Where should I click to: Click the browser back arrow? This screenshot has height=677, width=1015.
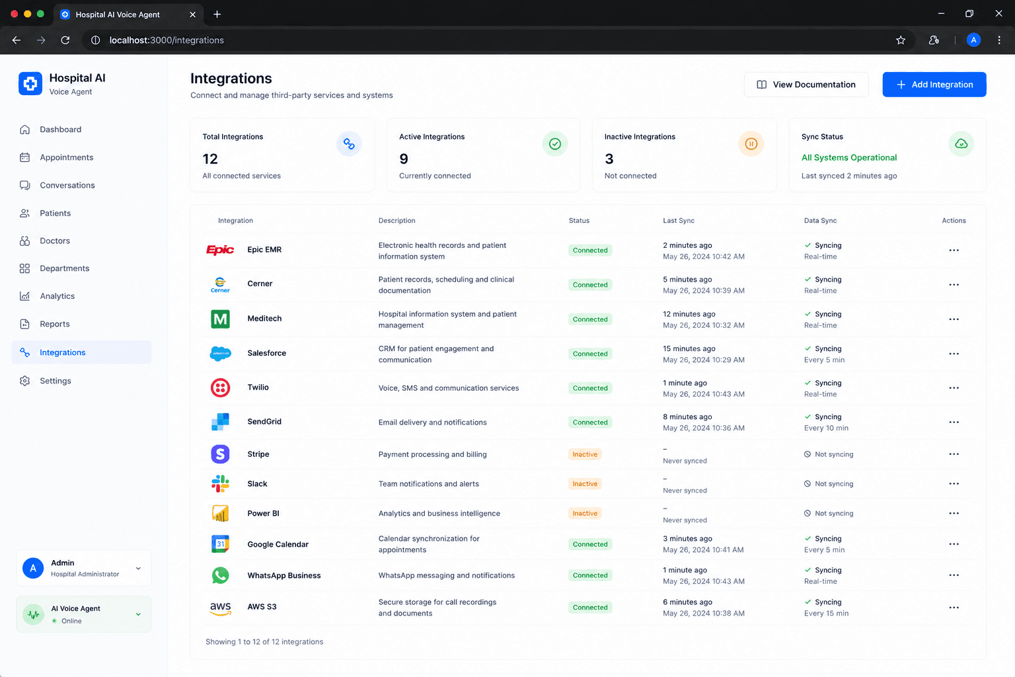[17, 40]
